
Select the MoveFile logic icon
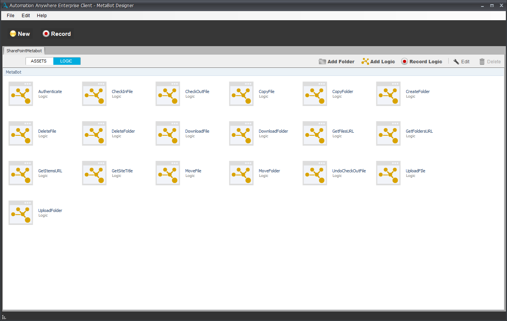pyautogui.click(x=168, y=173)
